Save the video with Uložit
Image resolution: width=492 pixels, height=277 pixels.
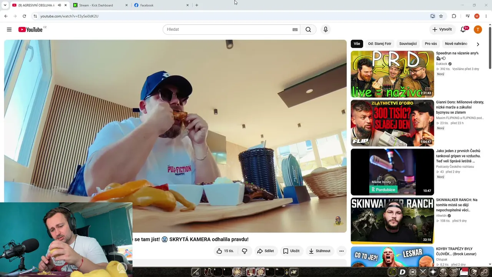(291, 251)
